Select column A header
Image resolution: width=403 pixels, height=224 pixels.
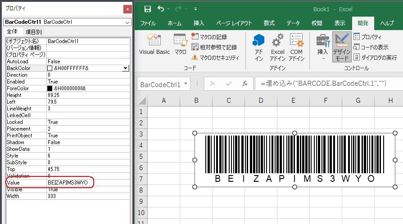click(164, 101)
